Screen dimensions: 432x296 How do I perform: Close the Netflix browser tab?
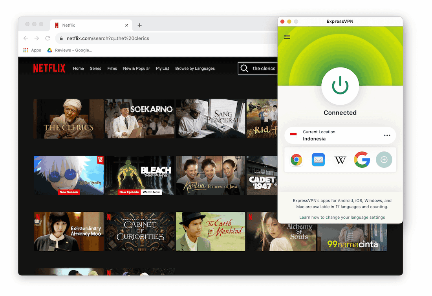pyautogui.click(x=126, y=25)
